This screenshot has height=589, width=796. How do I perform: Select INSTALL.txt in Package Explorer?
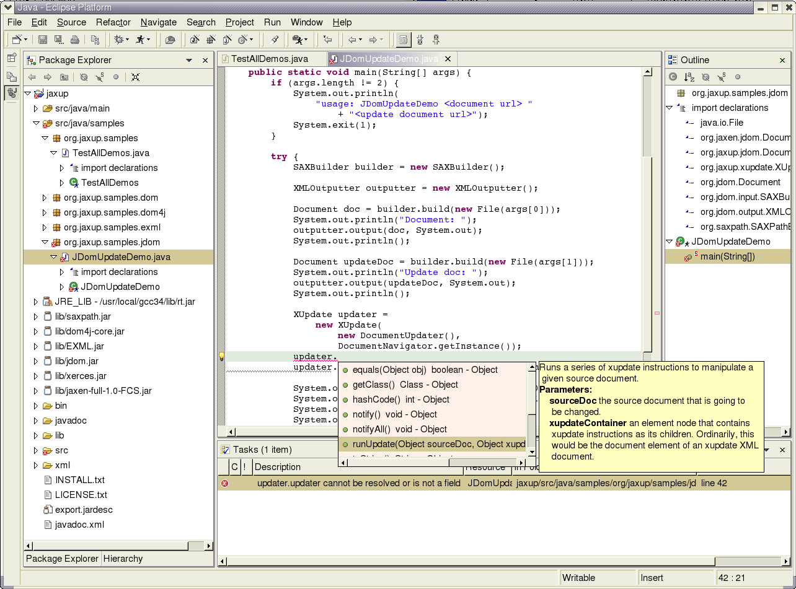click(x=80, y=480)
